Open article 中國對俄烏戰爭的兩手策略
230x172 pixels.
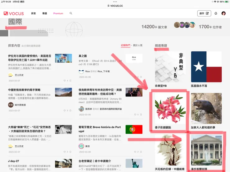click(24, 90)
